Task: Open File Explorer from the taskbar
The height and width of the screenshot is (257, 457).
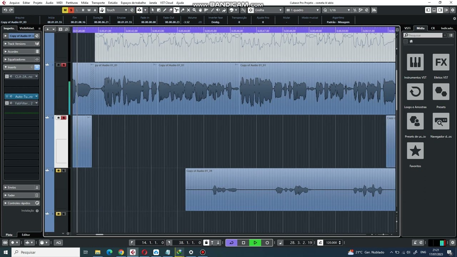Action: coord(97,252)
